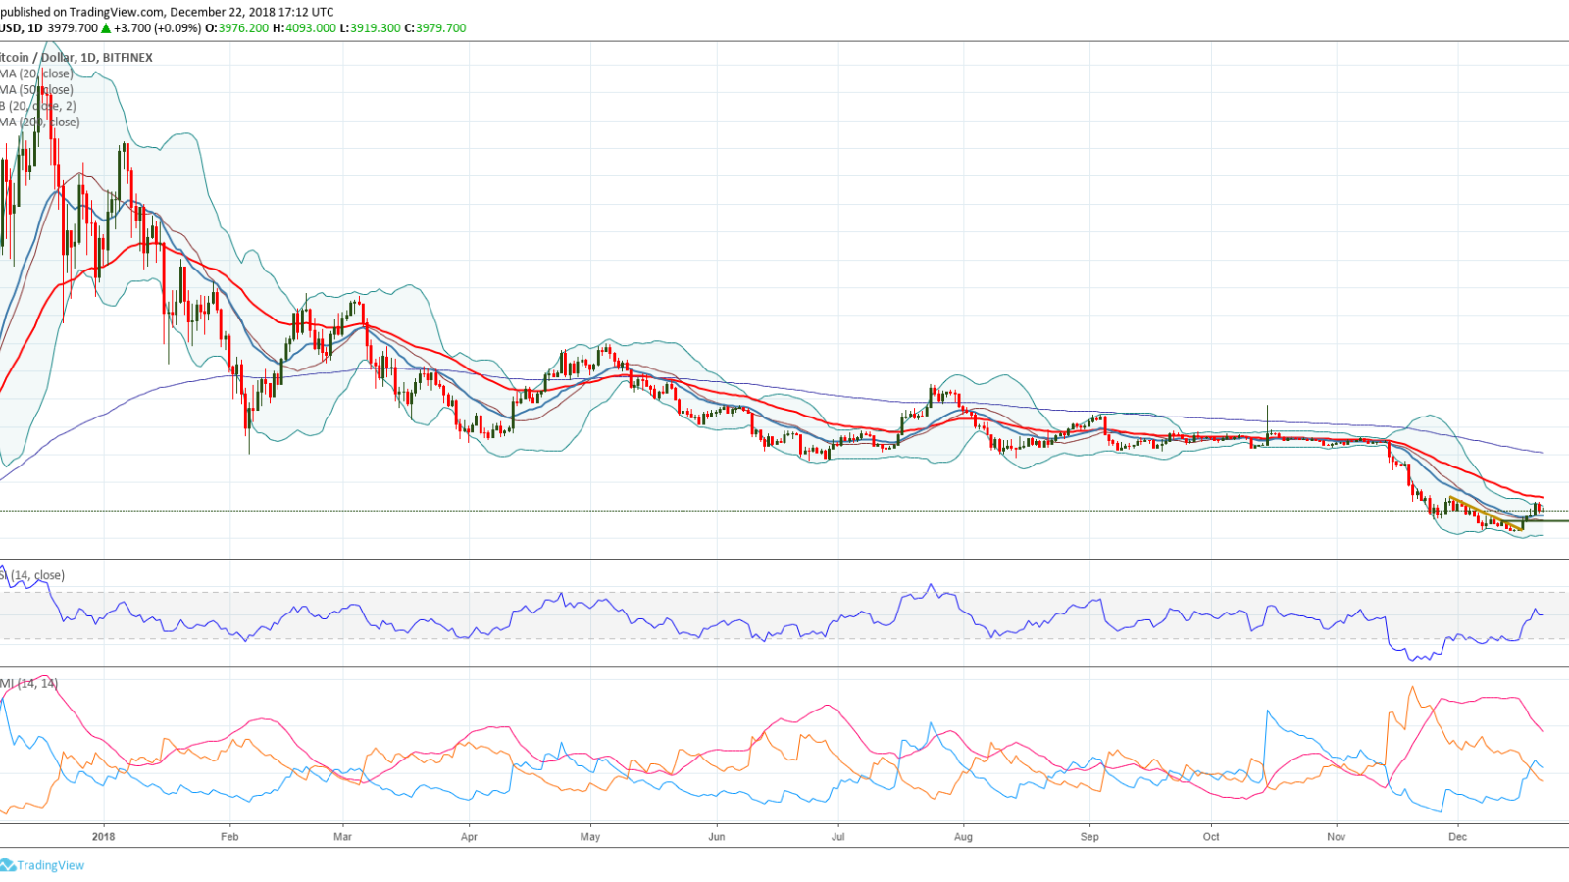Click the 'Mar' label on time axis
The height and width of the screenshot is (882, 1569).
342,837
